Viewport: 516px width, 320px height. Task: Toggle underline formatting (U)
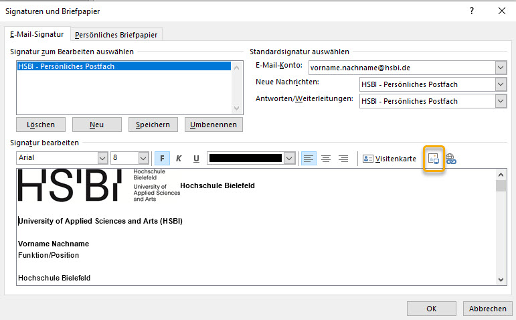click(x=196, y=159)
